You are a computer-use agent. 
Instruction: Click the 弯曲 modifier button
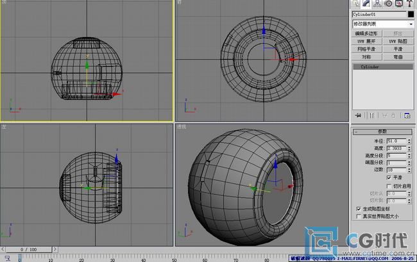398,57
